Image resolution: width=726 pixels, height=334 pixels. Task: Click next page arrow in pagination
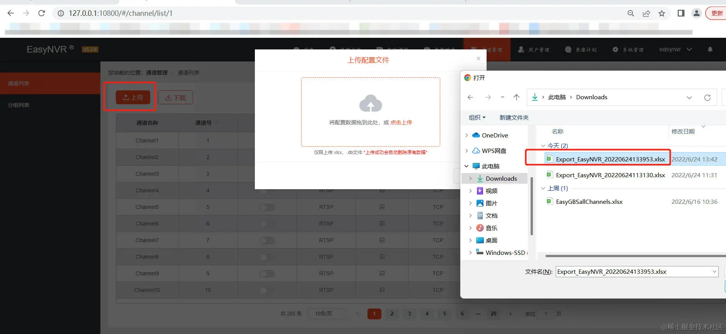click(x=511, y=314)
